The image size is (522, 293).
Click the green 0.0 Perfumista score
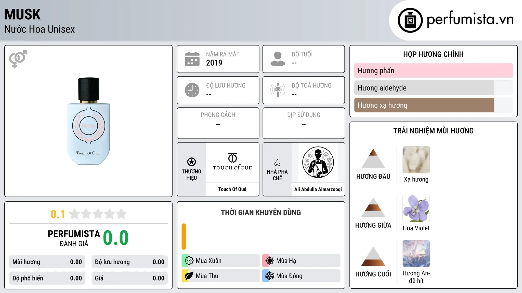[116, 238]
